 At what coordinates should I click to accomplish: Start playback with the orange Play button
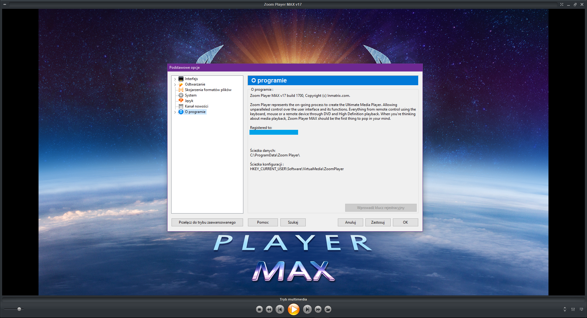[x=293, y=309]
